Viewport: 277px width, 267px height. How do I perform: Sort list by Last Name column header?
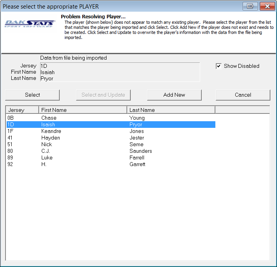171,110
